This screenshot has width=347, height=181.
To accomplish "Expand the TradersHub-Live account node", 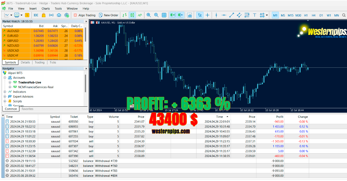I will 10,82.
